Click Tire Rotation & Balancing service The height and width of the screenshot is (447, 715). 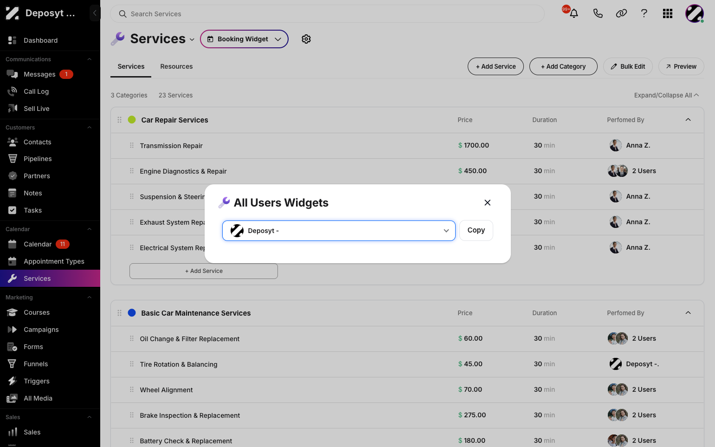click(179, 364)
